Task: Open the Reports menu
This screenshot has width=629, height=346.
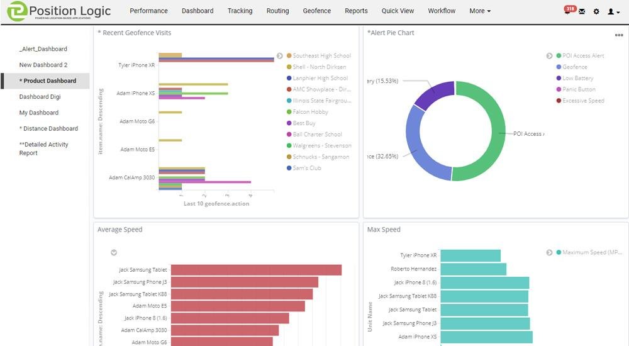Action: tap(356, 11)
